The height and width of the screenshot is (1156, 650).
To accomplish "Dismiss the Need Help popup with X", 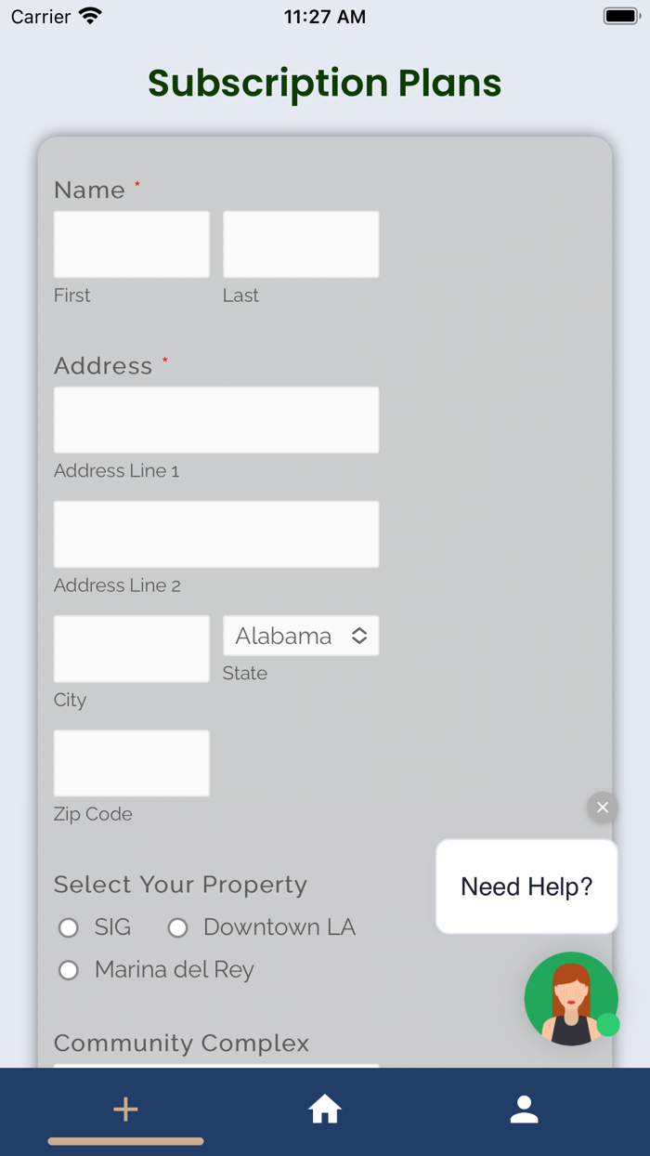I will [602, 807].
